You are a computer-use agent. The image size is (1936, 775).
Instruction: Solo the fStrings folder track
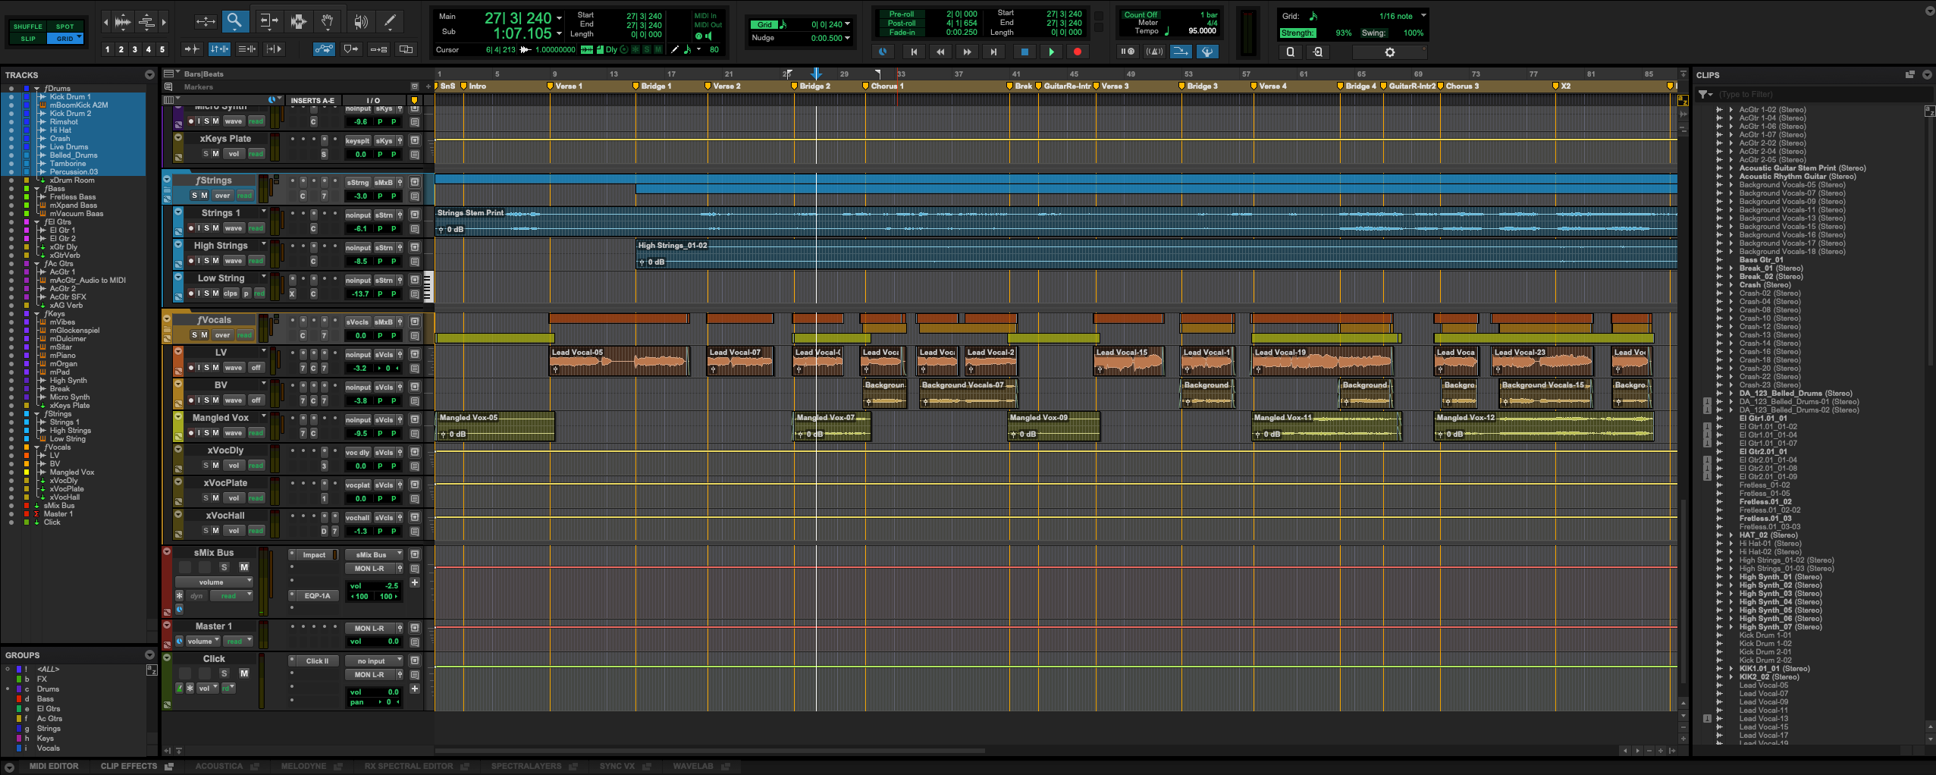[195, 196]
